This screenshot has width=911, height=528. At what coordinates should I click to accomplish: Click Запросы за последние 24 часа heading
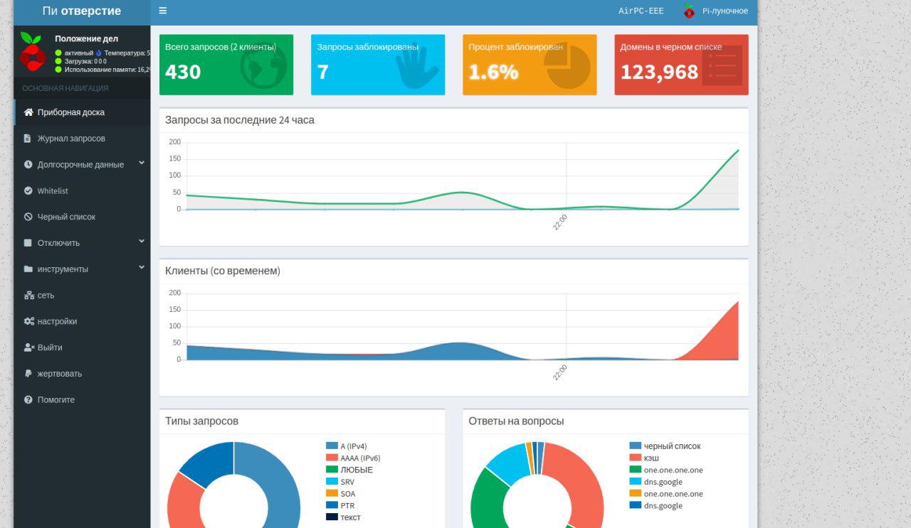240,120
